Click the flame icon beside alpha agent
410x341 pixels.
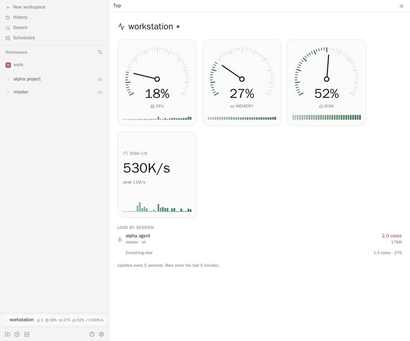pos(120,239)
